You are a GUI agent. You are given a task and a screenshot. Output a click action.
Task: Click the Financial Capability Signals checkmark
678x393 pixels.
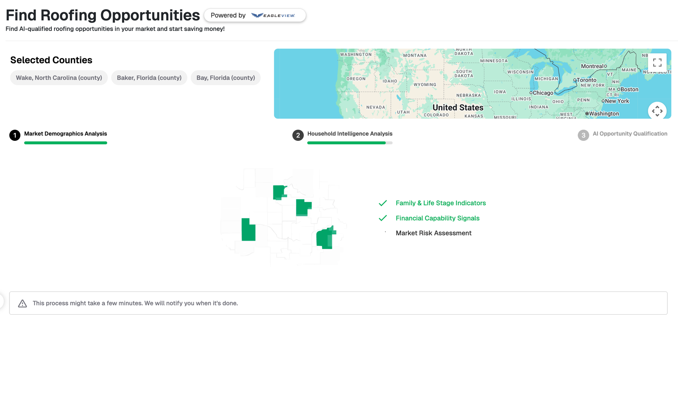coord(383,218)
